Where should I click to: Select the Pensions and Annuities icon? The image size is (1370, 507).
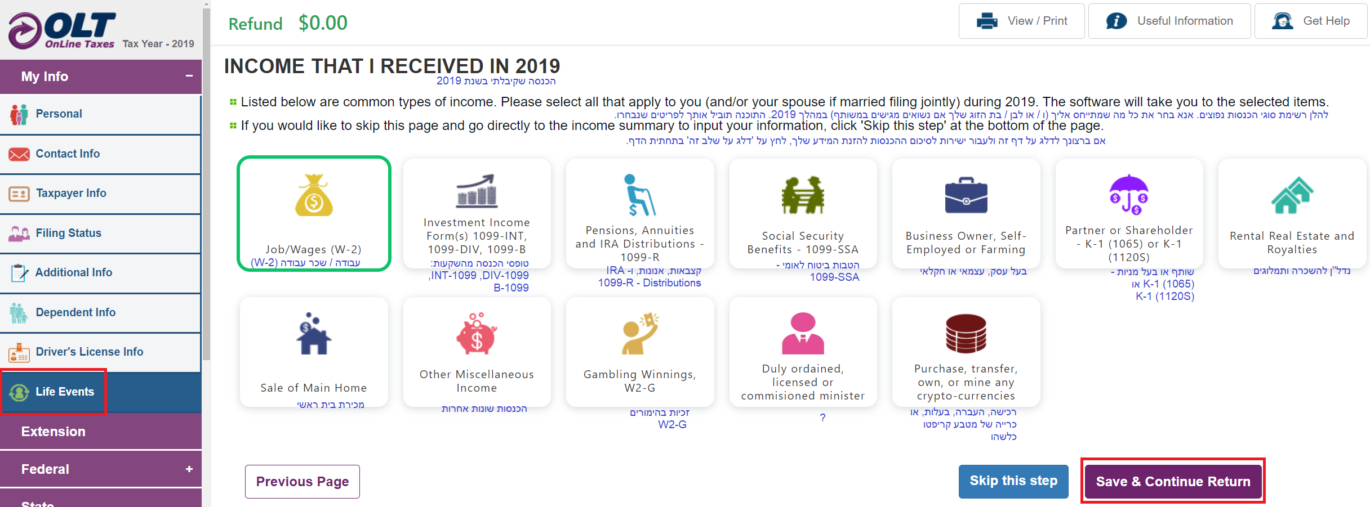click(639, 195)
